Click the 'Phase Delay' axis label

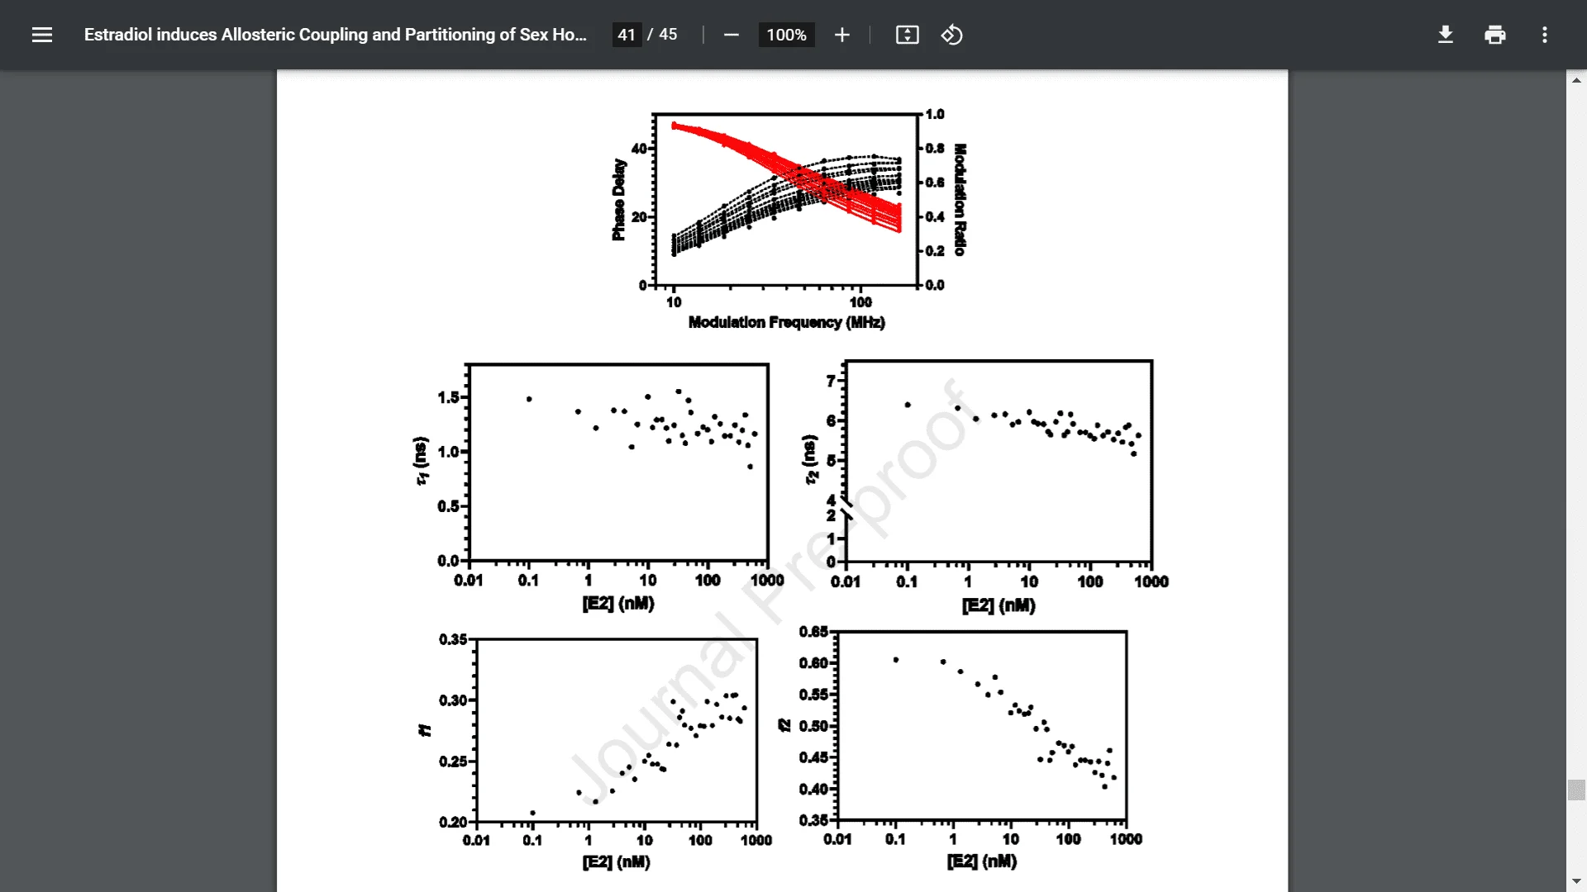click(618, 200)
